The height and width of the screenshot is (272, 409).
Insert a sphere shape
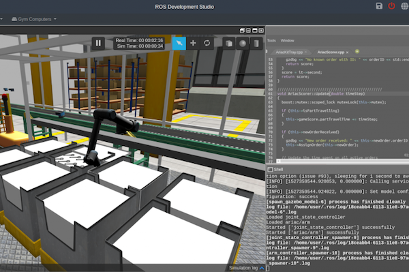click(243, 44)
